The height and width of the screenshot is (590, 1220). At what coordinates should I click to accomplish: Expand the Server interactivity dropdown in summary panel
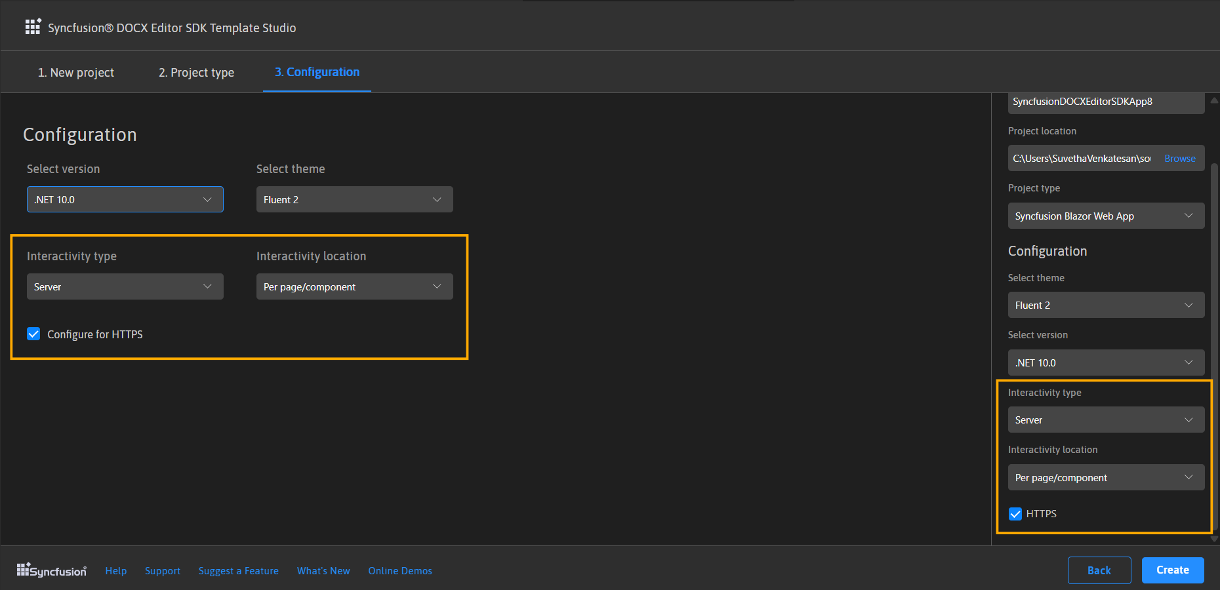(x=1105, y=420)
